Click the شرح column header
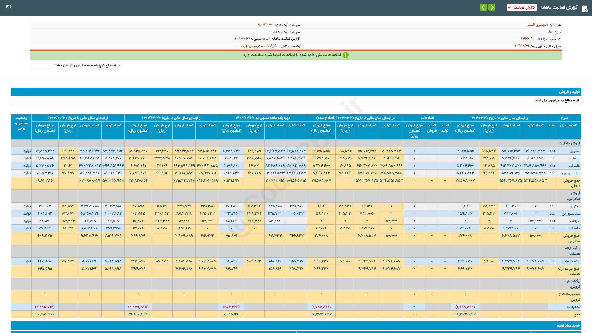Viewport: 592px width, 333px height. [564, 118]
